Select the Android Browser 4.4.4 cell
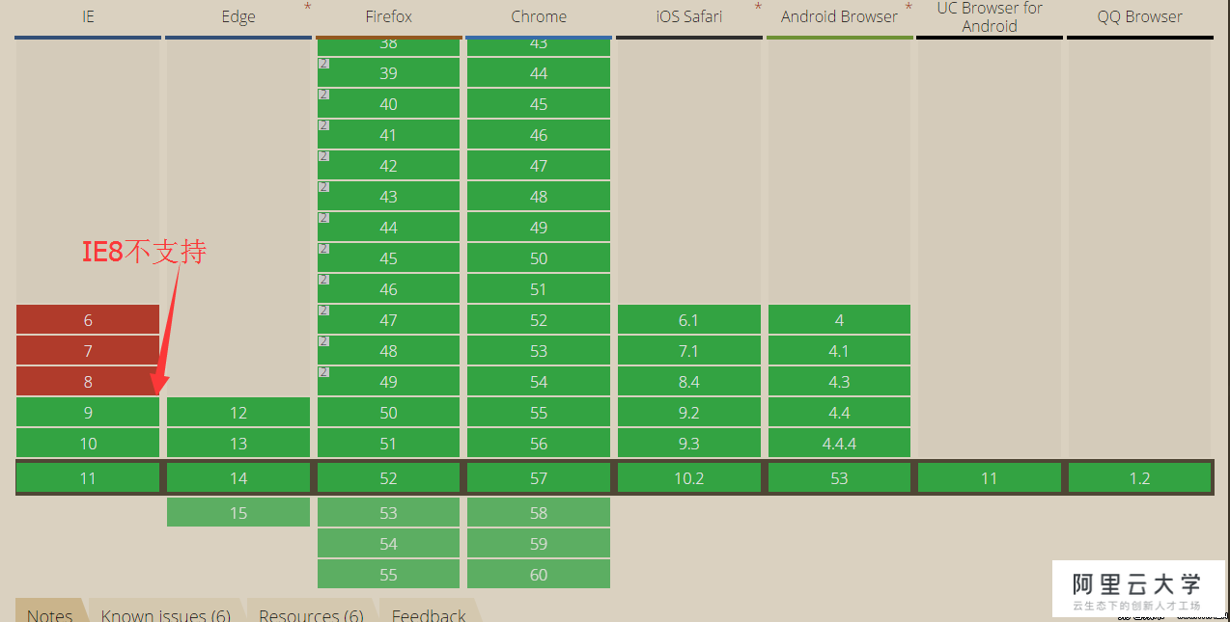The width and height of the screenshot is (1230, 622). click(839, 444)
